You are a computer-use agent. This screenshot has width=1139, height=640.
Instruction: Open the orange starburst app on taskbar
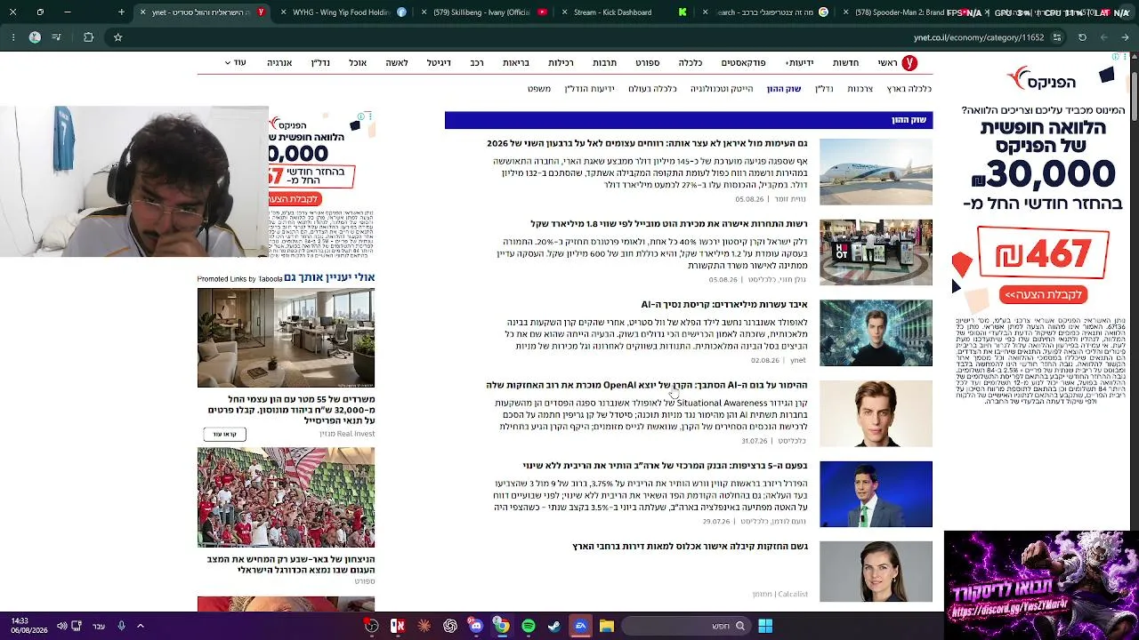click(424, 626)
